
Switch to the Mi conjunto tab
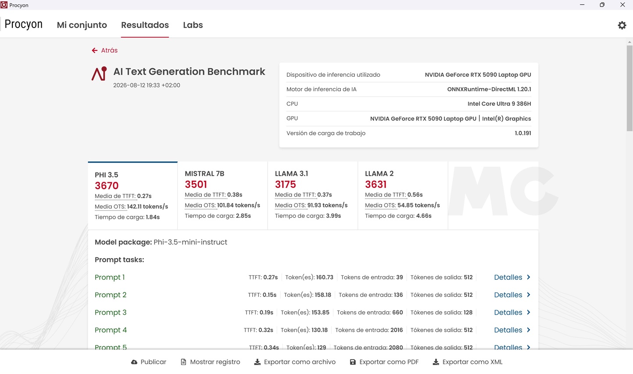[x=82, y=25]
